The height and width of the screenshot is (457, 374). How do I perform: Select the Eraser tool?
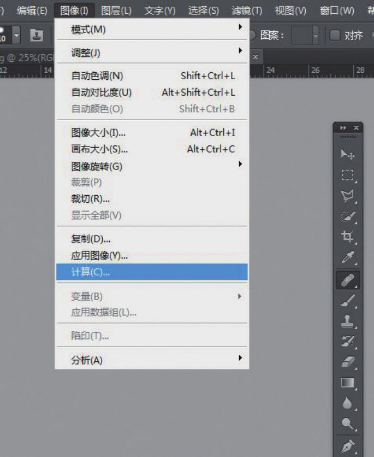coord(347,361)
